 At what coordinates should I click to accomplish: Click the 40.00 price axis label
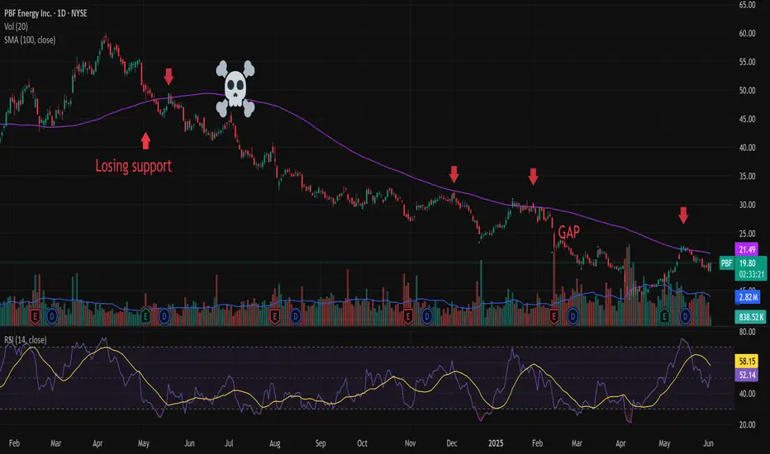click(747, 147)
